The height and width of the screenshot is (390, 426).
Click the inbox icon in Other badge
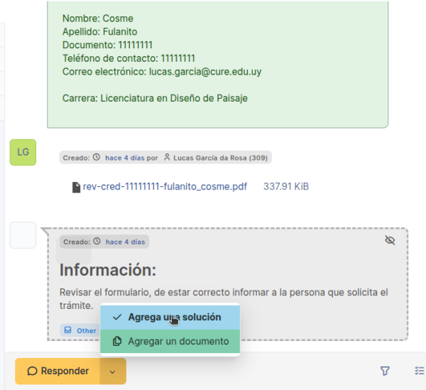point(67,330)
